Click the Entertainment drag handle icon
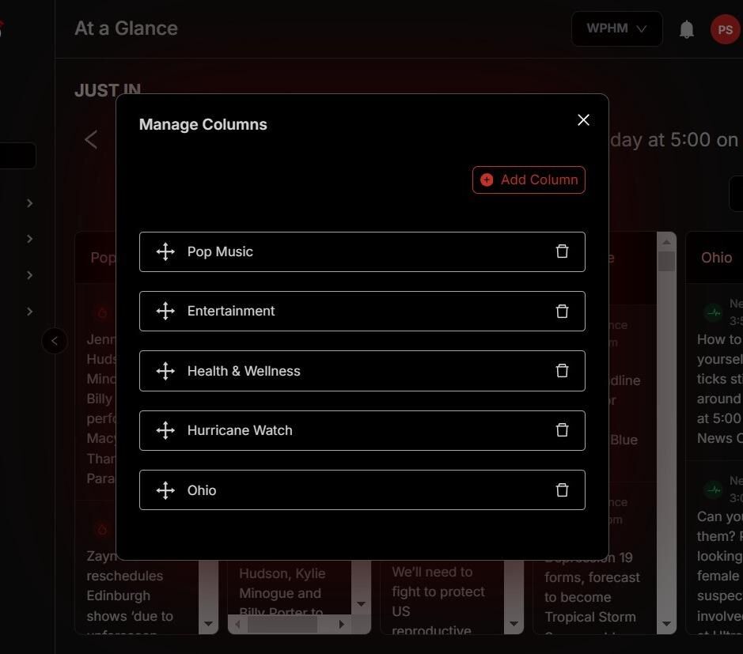 pos(165,312)
